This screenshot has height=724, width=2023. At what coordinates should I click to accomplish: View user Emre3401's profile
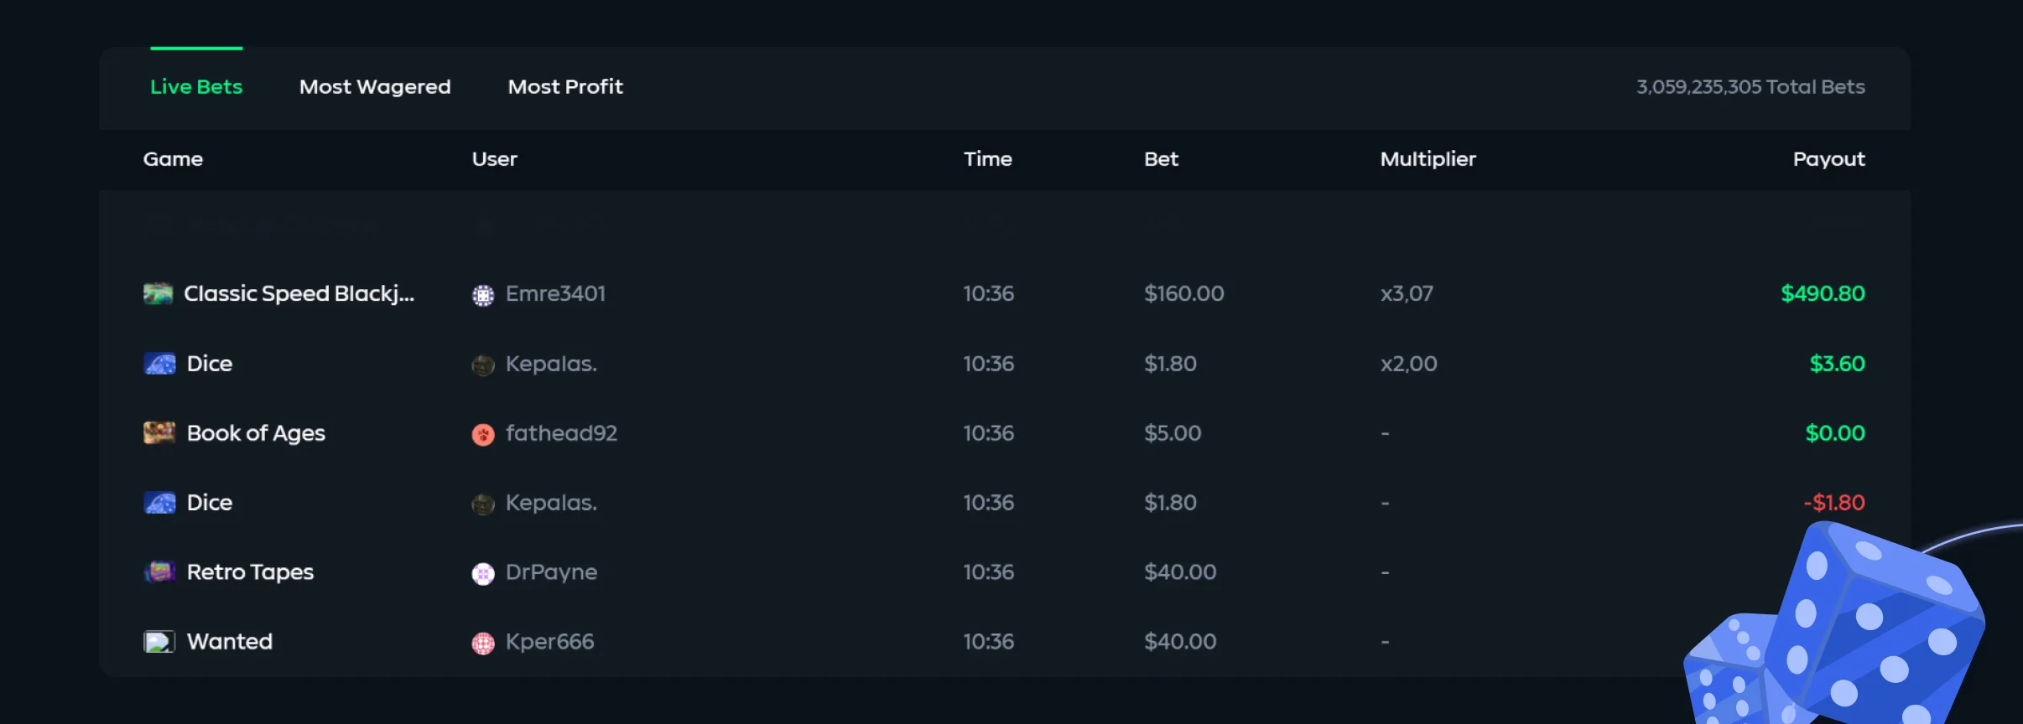tap(555, 294)
